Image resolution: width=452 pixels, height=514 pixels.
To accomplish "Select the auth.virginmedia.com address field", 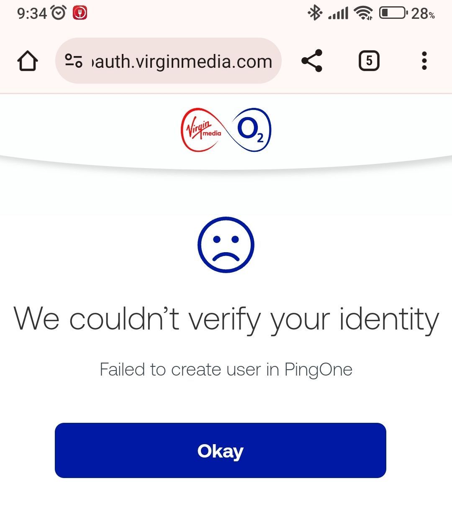I will (x=168, y=61).
